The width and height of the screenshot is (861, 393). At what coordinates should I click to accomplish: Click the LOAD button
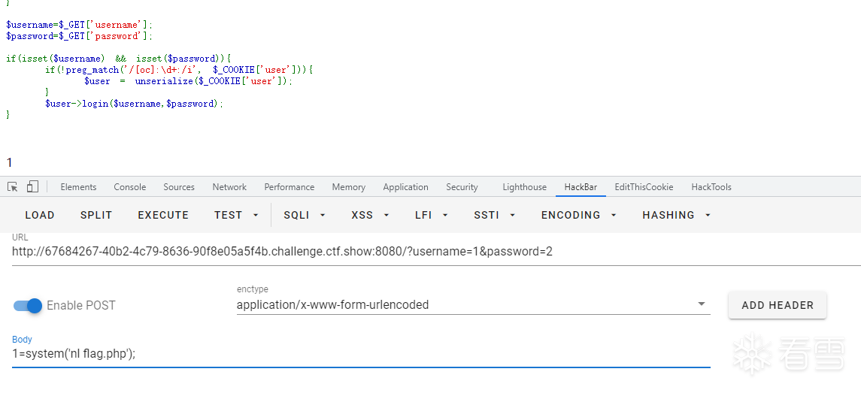(40, 215)
